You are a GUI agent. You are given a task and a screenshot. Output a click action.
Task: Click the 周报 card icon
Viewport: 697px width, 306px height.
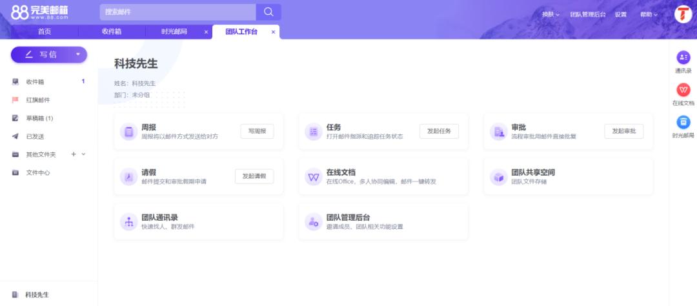[x=129, y=132]
